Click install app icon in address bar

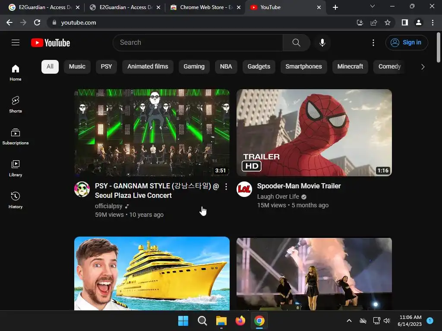click(x=360, y=22)
